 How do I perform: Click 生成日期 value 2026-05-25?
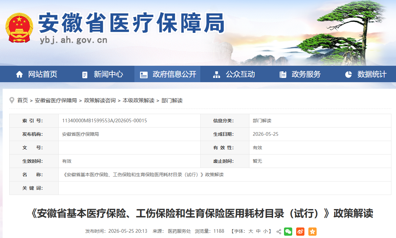click(266, 134)
